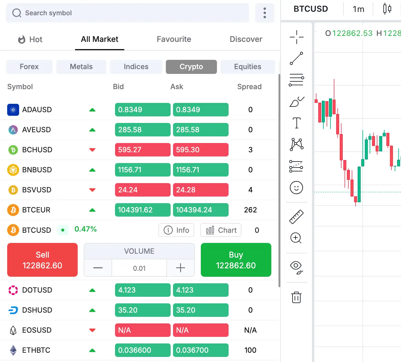
Task: Switch to the Hot tab
Action: pyautogui.click(x=30, y=39)
